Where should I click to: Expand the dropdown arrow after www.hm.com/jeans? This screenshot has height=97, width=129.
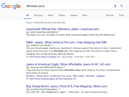53,45
